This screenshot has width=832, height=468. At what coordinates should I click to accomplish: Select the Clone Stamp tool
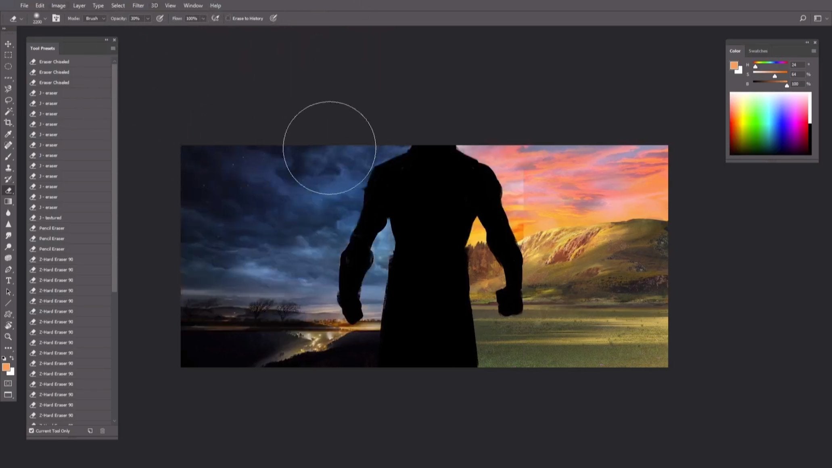pyautogui.click(x=8, y=168)
